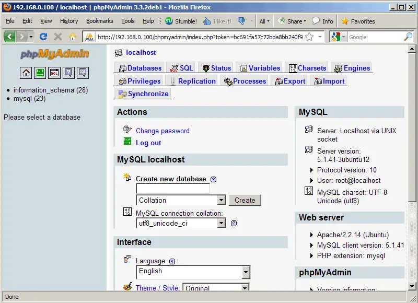The width and height of the screenshot is (418, 303).
Task: Open the Privileges tab
Action: click(140, 81)
